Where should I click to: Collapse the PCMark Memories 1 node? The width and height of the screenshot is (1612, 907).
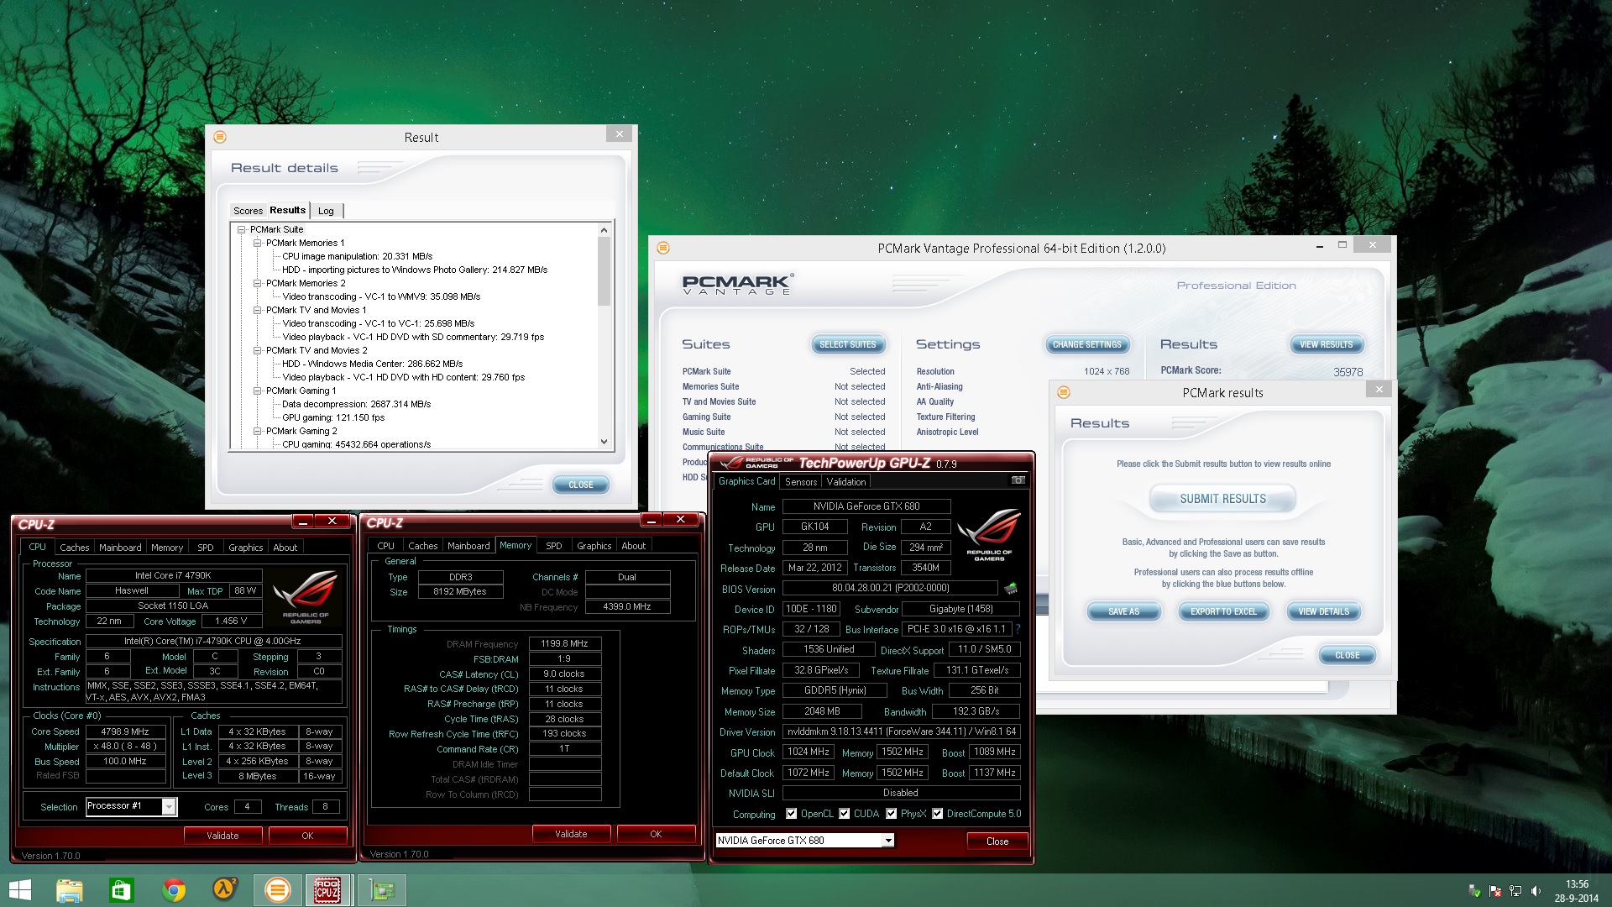click(258, 243)
